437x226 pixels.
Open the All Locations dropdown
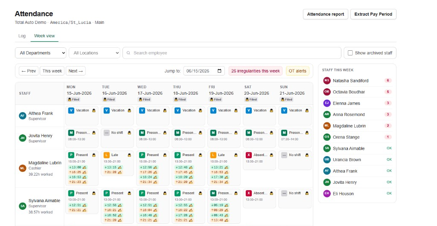[x=94, y=53]
